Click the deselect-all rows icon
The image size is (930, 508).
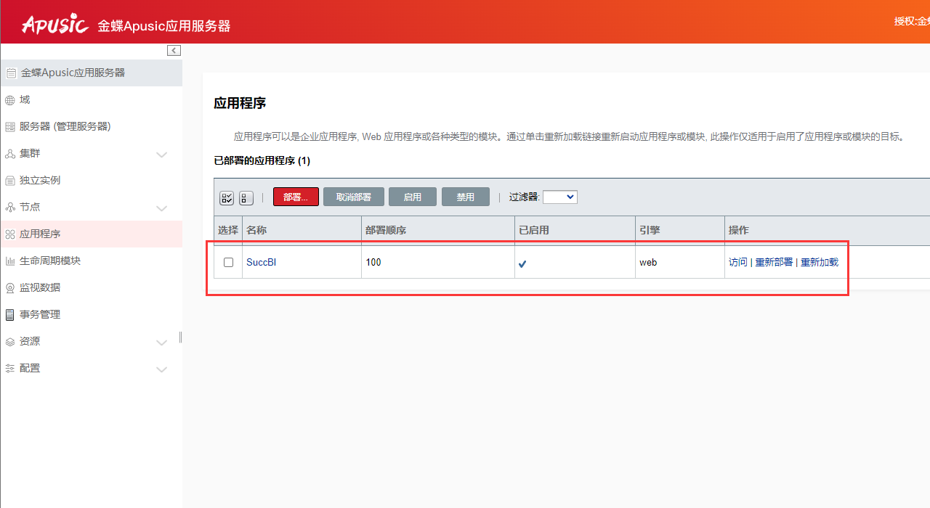(x=245, y=197)
